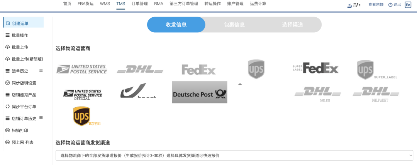Expand the 店铺订单历史 submenu icon

click(41, 118)
